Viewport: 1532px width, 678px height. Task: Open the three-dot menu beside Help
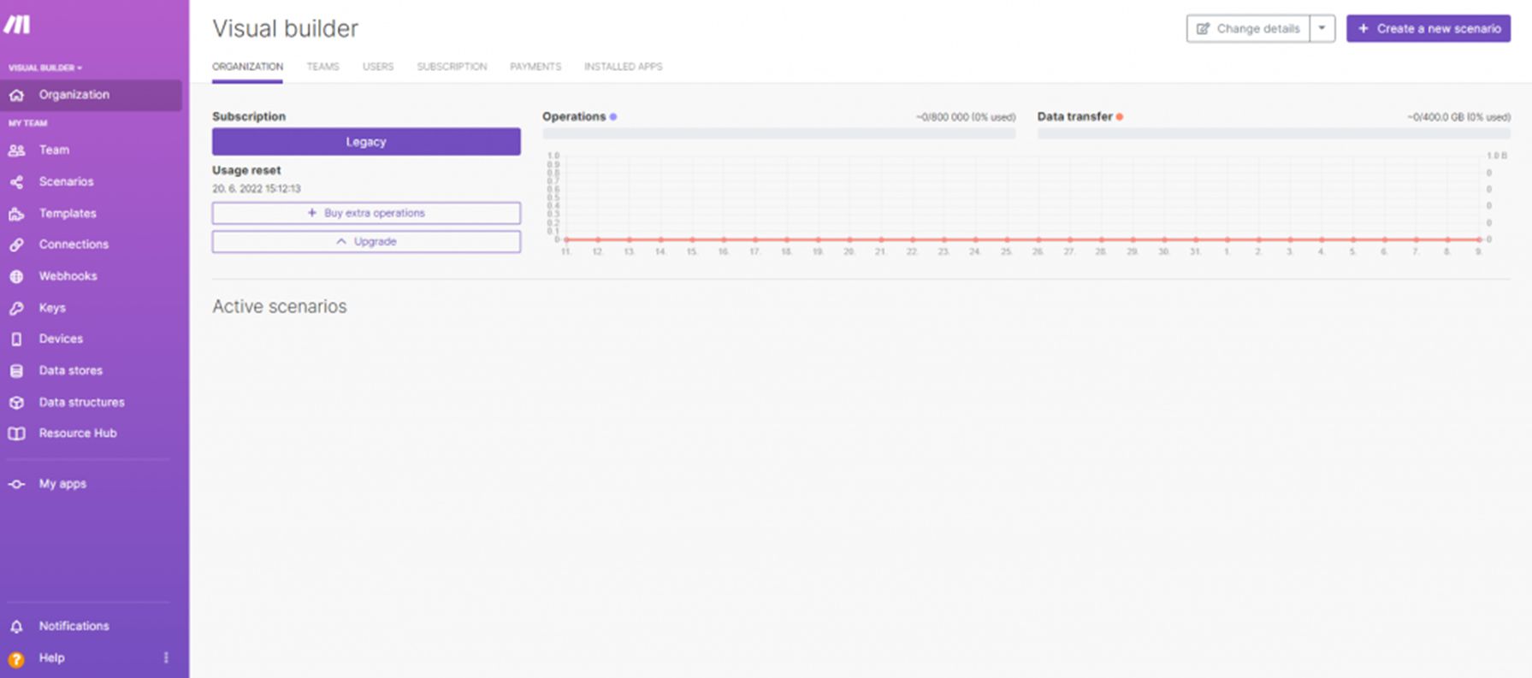[x=166, y=657]
